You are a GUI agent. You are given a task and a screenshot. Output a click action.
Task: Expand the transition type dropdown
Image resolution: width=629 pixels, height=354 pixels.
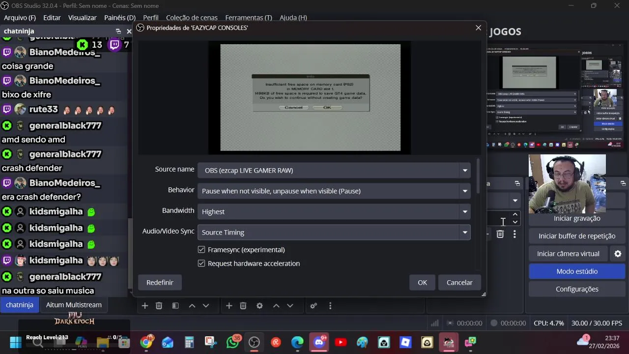pos(515,200)
